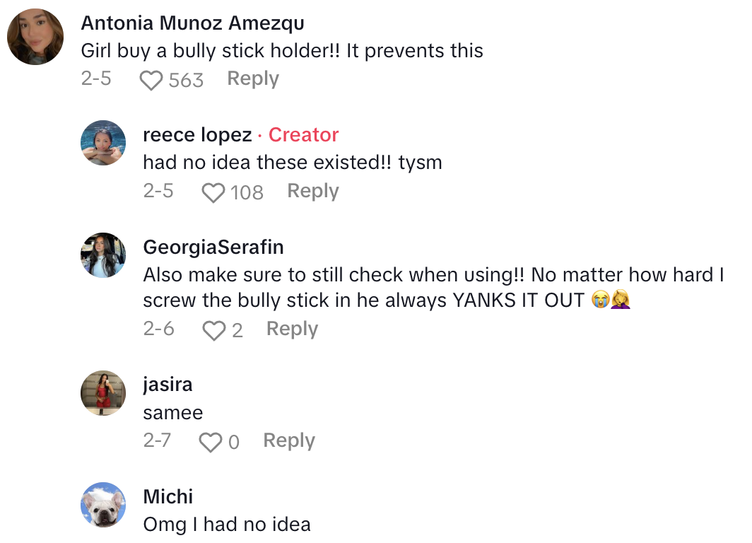This screenshot has height=543, width=752.
Task: Open GeorgiaSerafin's username text
Action: point(213,247)
